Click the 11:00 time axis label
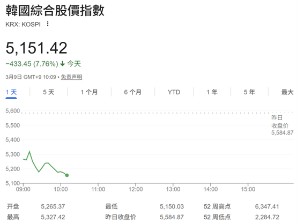 pos(98,189)
